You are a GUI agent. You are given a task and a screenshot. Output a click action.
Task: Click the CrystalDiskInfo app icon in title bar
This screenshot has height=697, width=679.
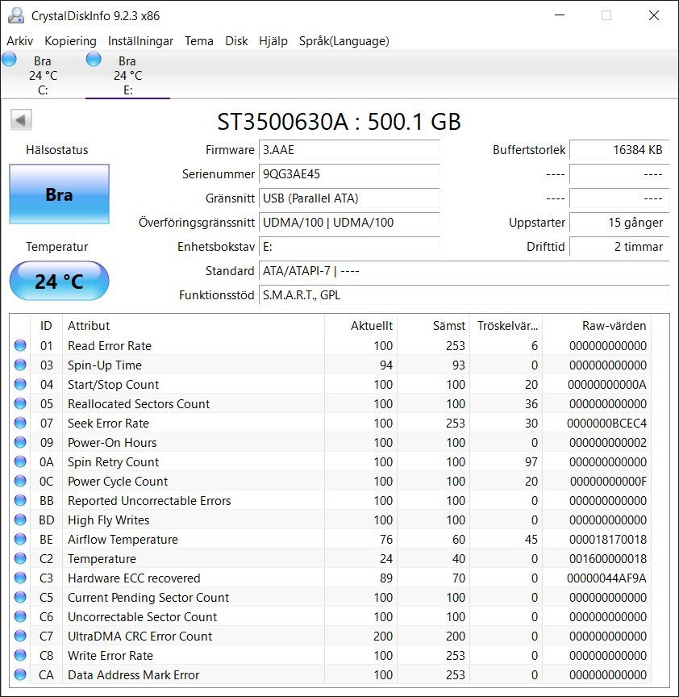point(15,15)
